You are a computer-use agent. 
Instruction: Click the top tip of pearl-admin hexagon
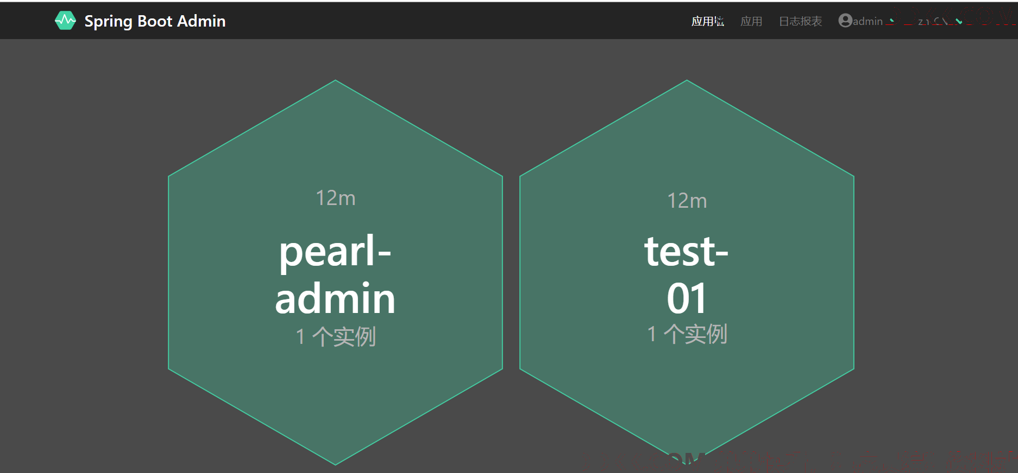[x=335, y=82]
